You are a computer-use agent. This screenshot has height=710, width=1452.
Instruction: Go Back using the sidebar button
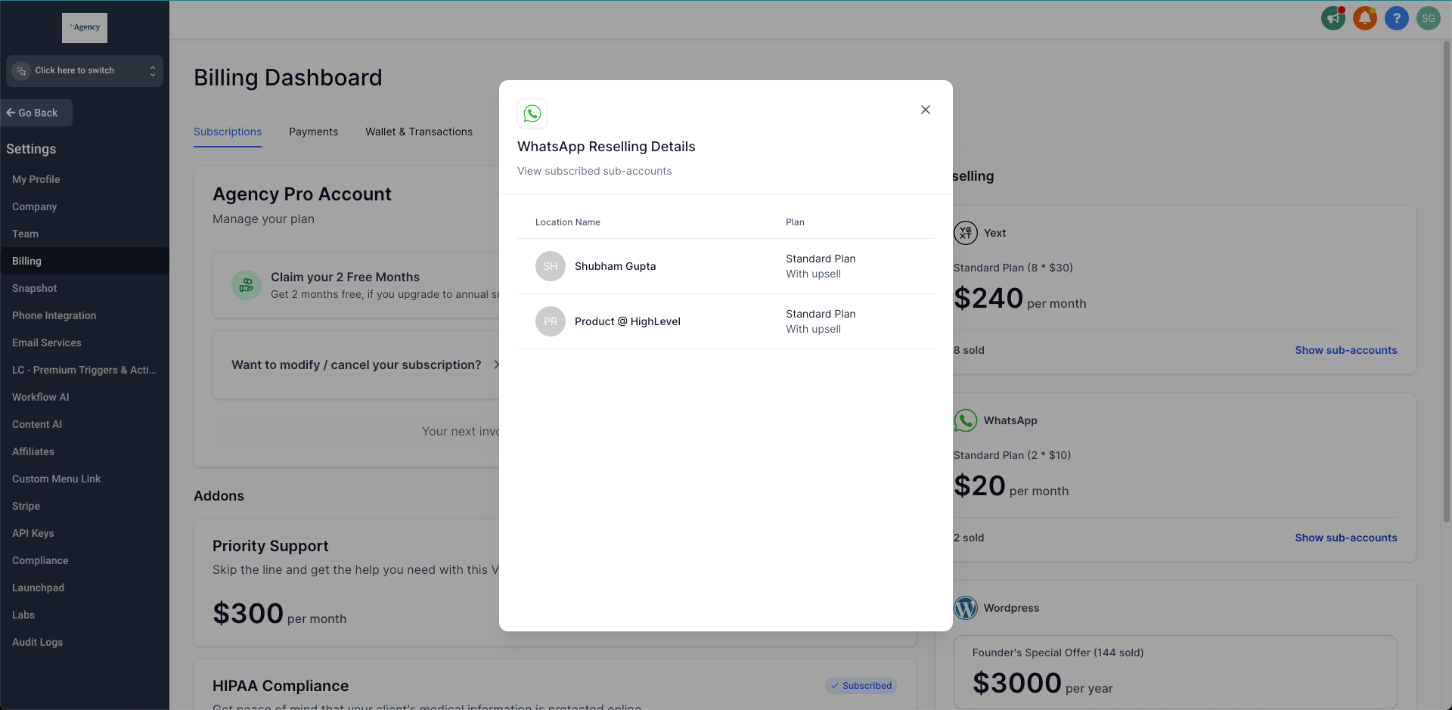(36, 113)
